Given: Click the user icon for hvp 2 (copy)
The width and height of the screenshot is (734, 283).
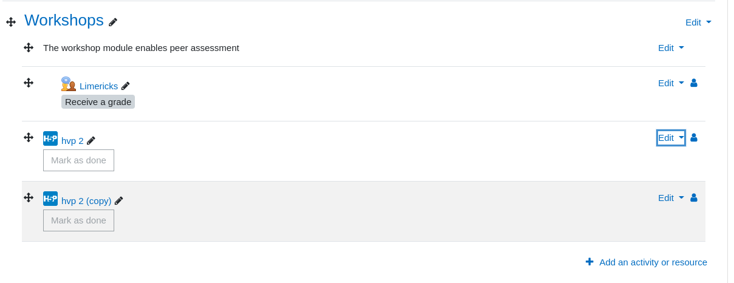Looking at the screenshot, I should [694, 197].
